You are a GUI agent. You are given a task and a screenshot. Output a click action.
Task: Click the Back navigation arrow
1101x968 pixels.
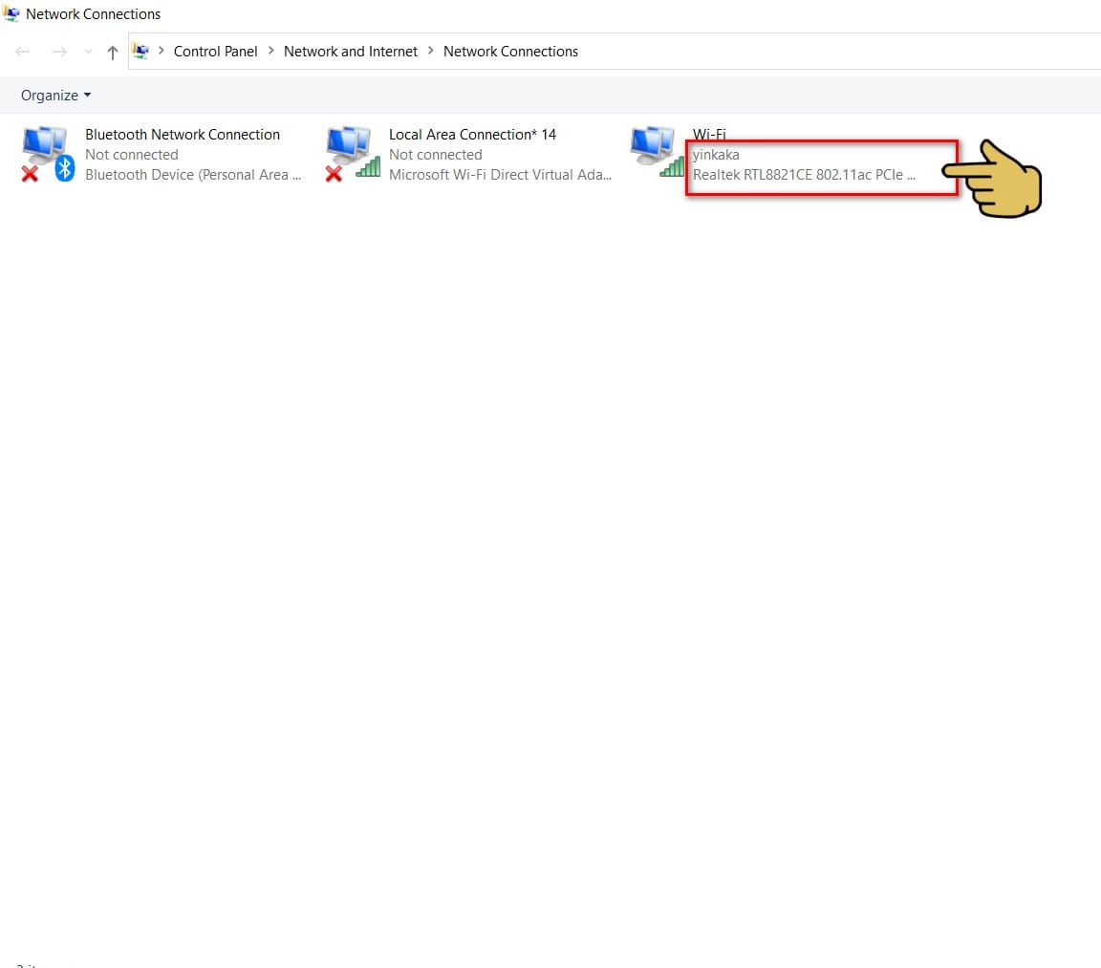(23, 52)
